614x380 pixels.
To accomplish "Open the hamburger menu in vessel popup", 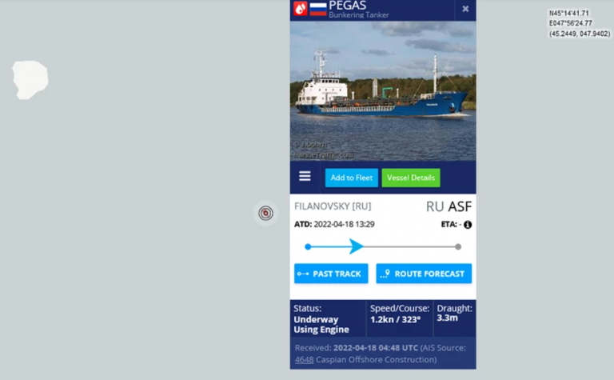I will click(x=305, y=176).
